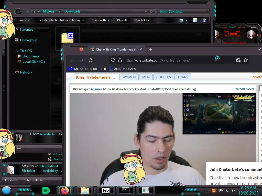Create a New folder in Explorer
This screenshot has height=196, width=262.
tap(142, 20)
